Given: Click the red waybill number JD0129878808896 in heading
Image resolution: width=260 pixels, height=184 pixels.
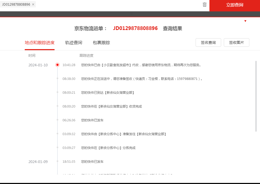Looking at the screenshot, I should (135, 28).
